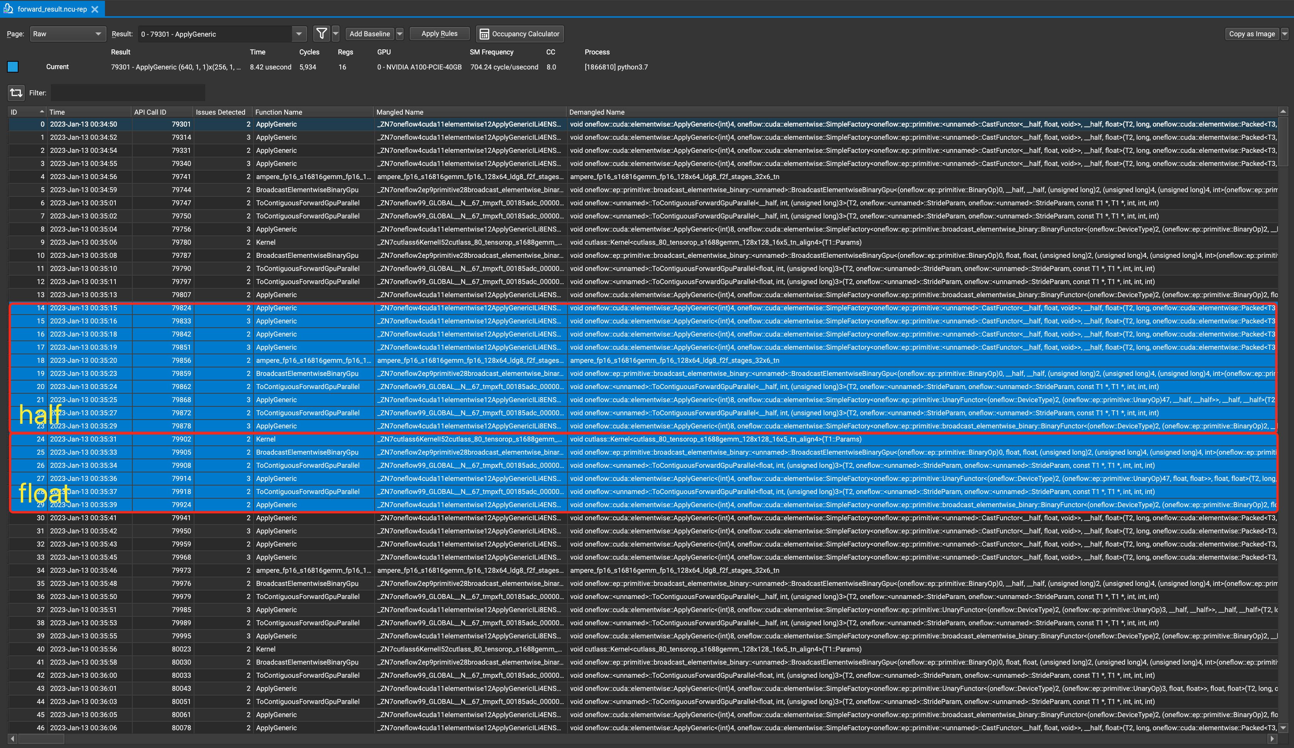Viewport: 1294px width, 748px height.
Task: Sort by Issues Detected column header
Action: pos(223,112)
